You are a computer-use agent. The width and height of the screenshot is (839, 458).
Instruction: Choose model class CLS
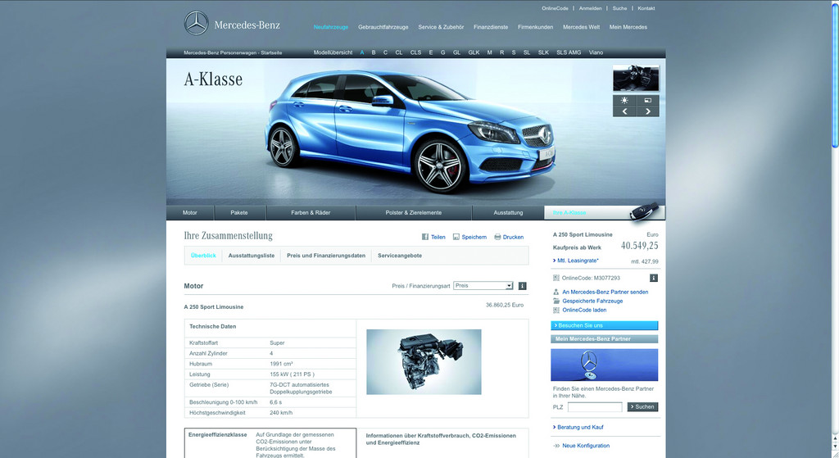(415, 52)
